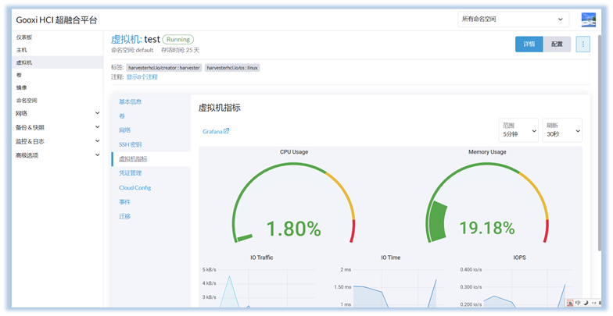Viewport: 613px width, 316px height.
Task: Switch to the SSH 密钥 tab
Action: (x=131, y=144)
